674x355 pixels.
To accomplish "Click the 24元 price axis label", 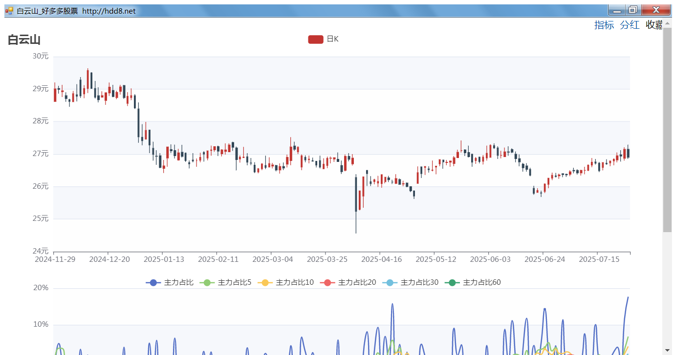I will (x=41, y=251).
